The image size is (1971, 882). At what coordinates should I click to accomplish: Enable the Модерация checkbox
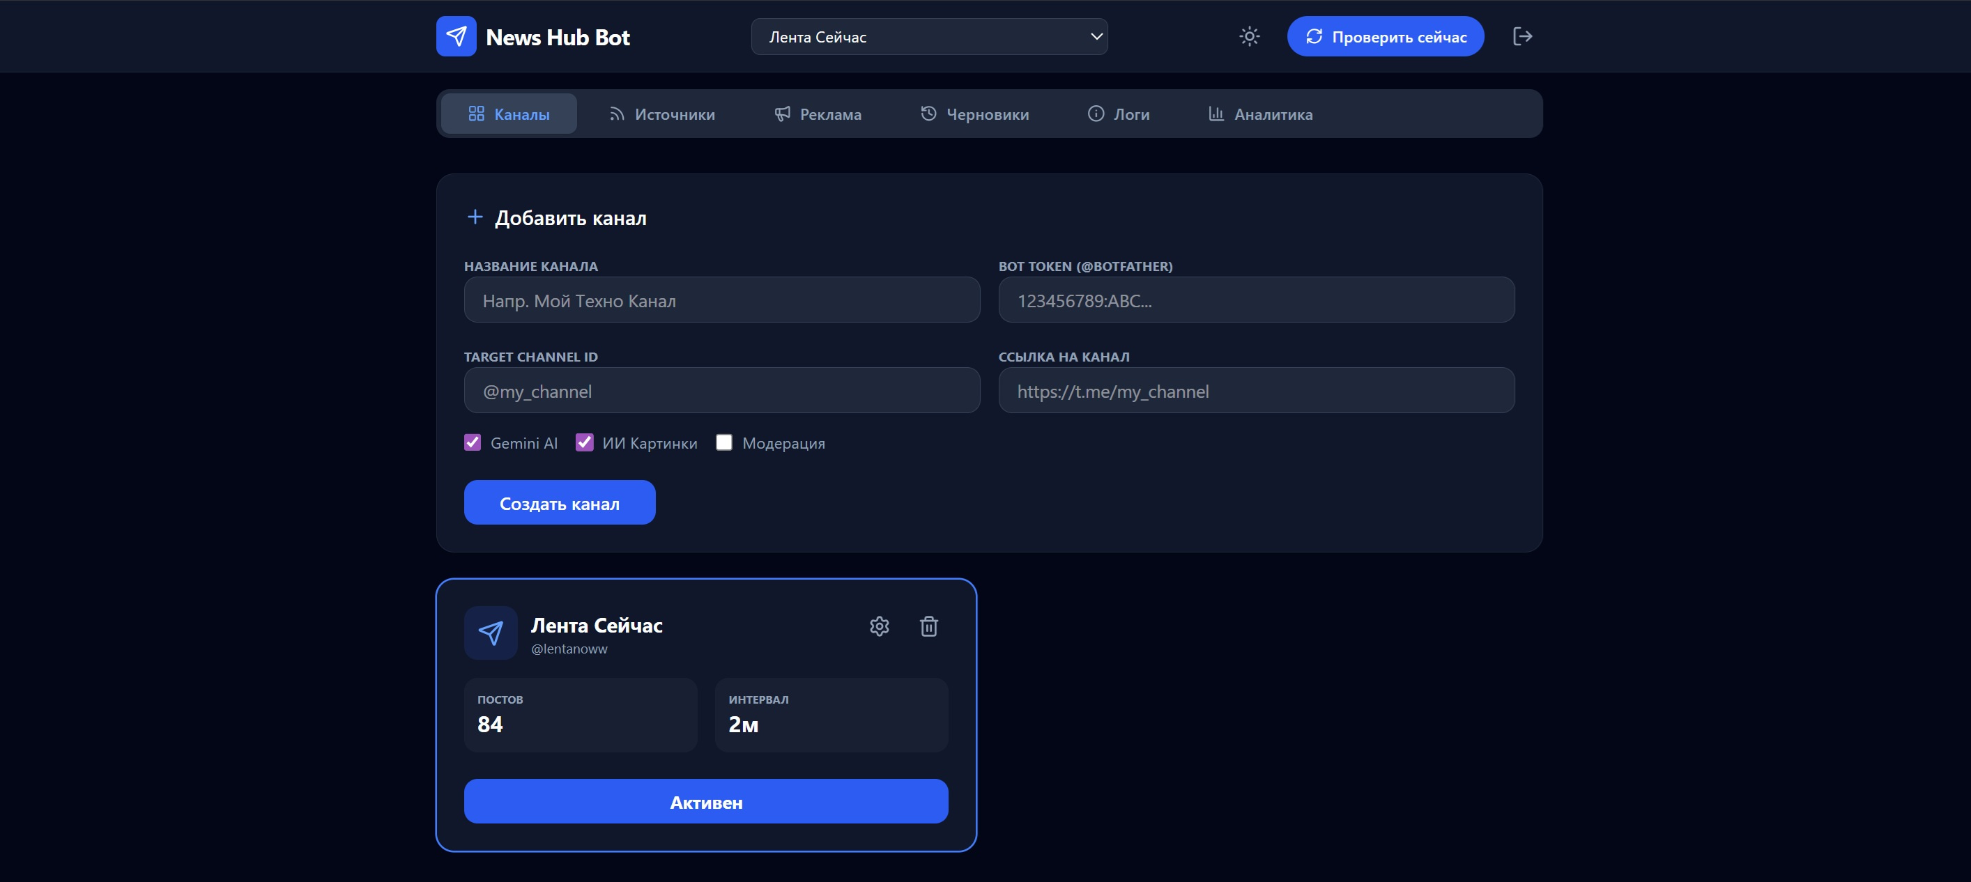tap(724, 443)
